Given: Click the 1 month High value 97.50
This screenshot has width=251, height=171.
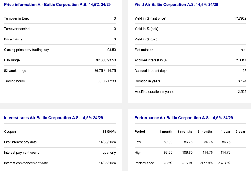Looking at the screenshot, I should click(x=168, y=153).
